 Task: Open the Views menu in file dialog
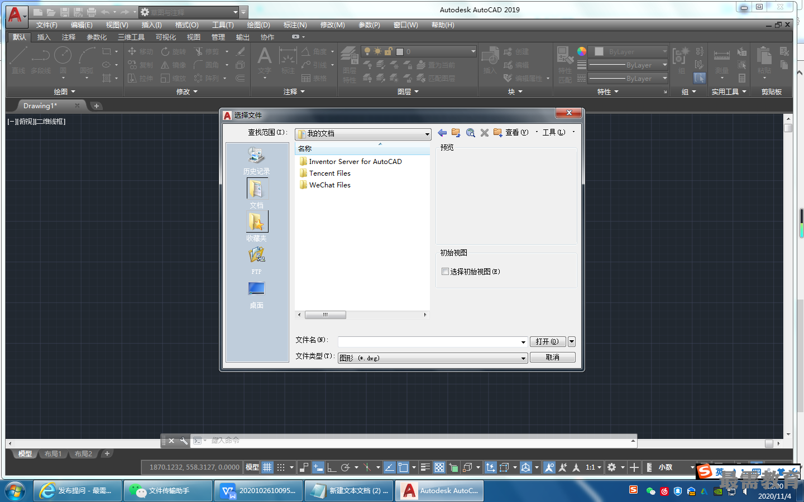tap(516, 133)
